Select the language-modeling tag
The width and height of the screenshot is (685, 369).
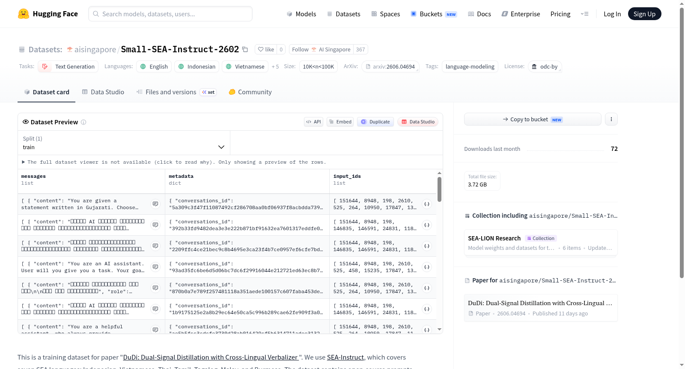coord(470,66)
